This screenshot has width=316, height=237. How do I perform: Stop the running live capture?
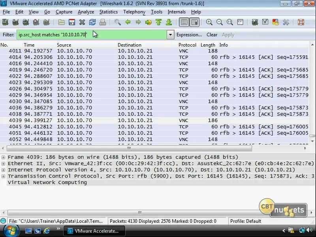[36, 22]
